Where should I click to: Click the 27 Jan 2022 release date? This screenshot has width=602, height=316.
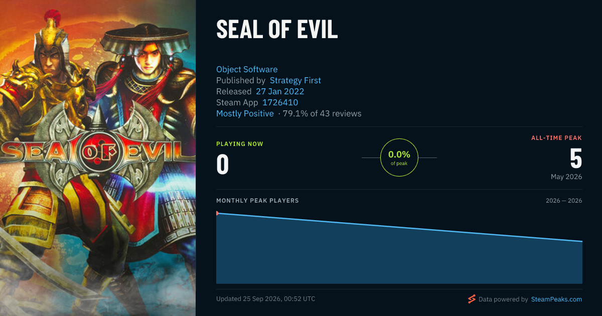tap(280, 91)
